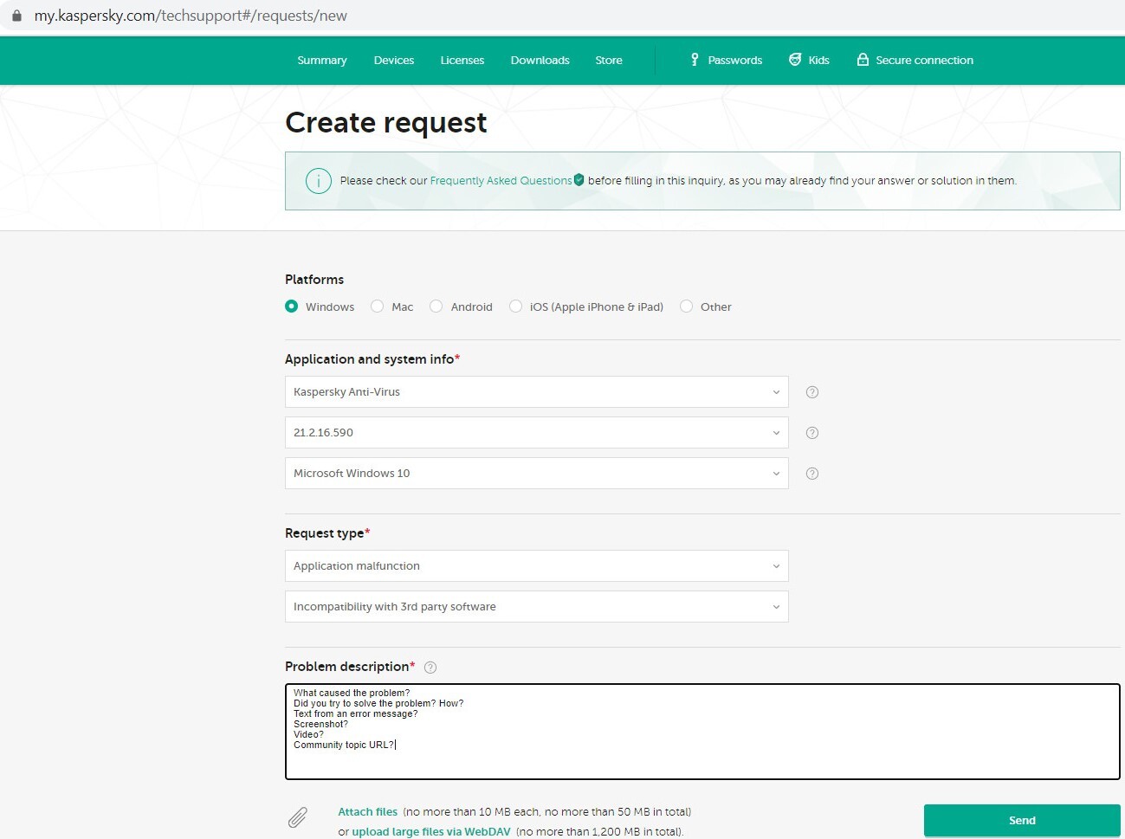Click the Passwords key icon

coord(695,60)
